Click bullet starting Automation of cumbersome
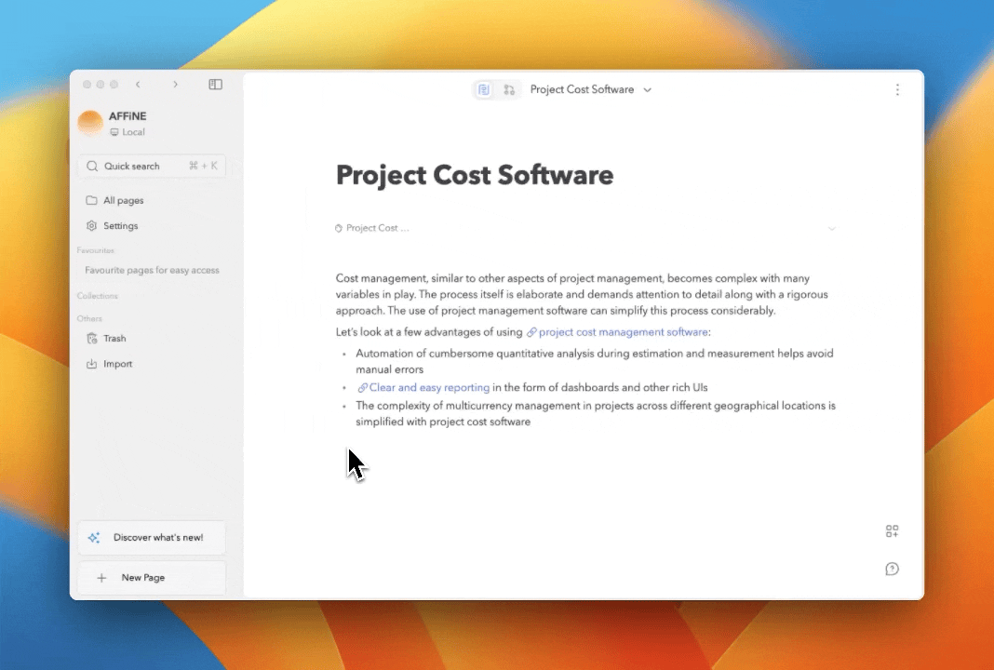 [595, 361]
